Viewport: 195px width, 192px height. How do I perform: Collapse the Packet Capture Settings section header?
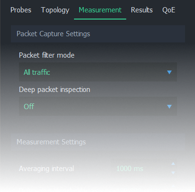[98, 34]
